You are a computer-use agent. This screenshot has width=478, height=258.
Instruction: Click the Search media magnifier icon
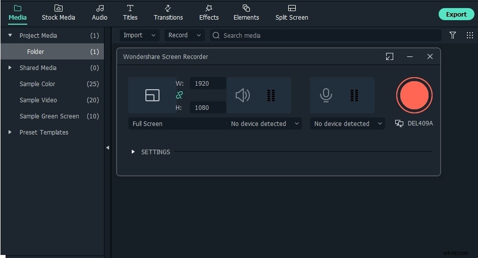tap(216, 35)
